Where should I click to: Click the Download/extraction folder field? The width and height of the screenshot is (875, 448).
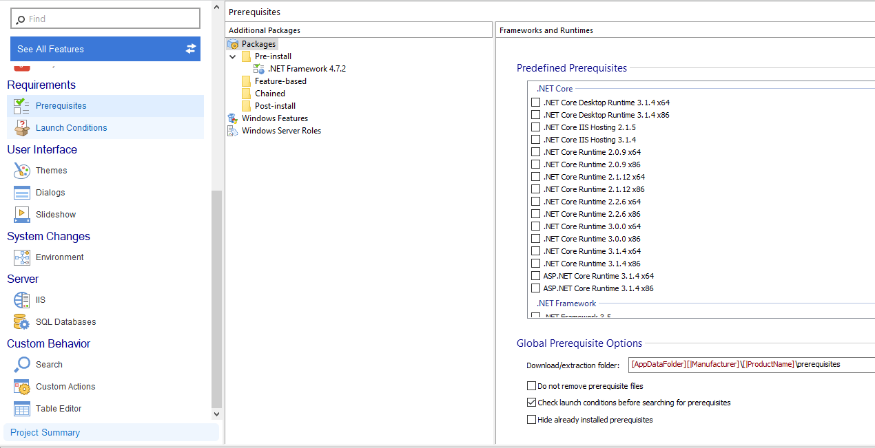(744, 365)
